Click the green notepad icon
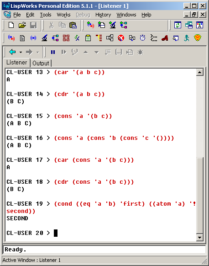 (x=88, y=38)
